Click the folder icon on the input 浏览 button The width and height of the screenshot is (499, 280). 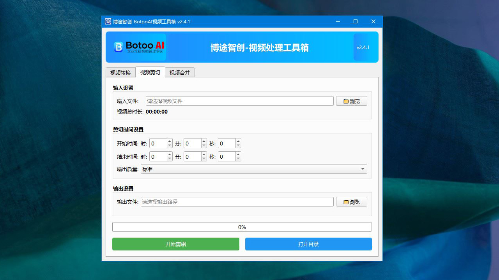[x=346, y=101]
